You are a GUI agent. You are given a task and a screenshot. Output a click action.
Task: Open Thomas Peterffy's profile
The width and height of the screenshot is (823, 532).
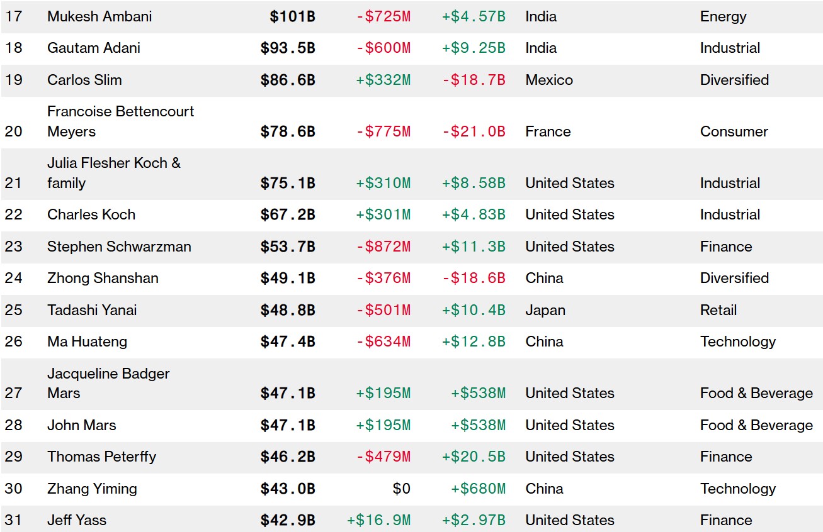tap(101, 457)
